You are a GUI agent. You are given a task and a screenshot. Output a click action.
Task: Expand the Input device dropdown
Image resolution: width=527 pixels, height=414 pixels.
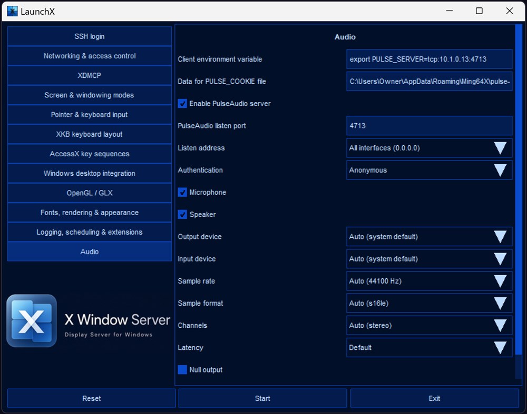(429, 259)
